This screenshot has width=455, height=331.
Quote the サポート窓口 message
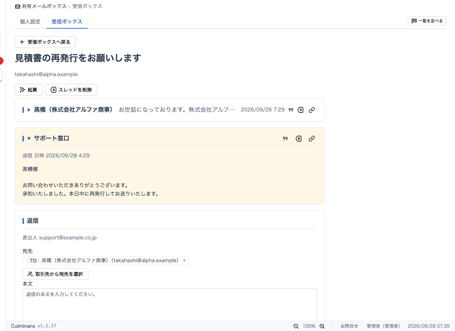tap(285, 139)
